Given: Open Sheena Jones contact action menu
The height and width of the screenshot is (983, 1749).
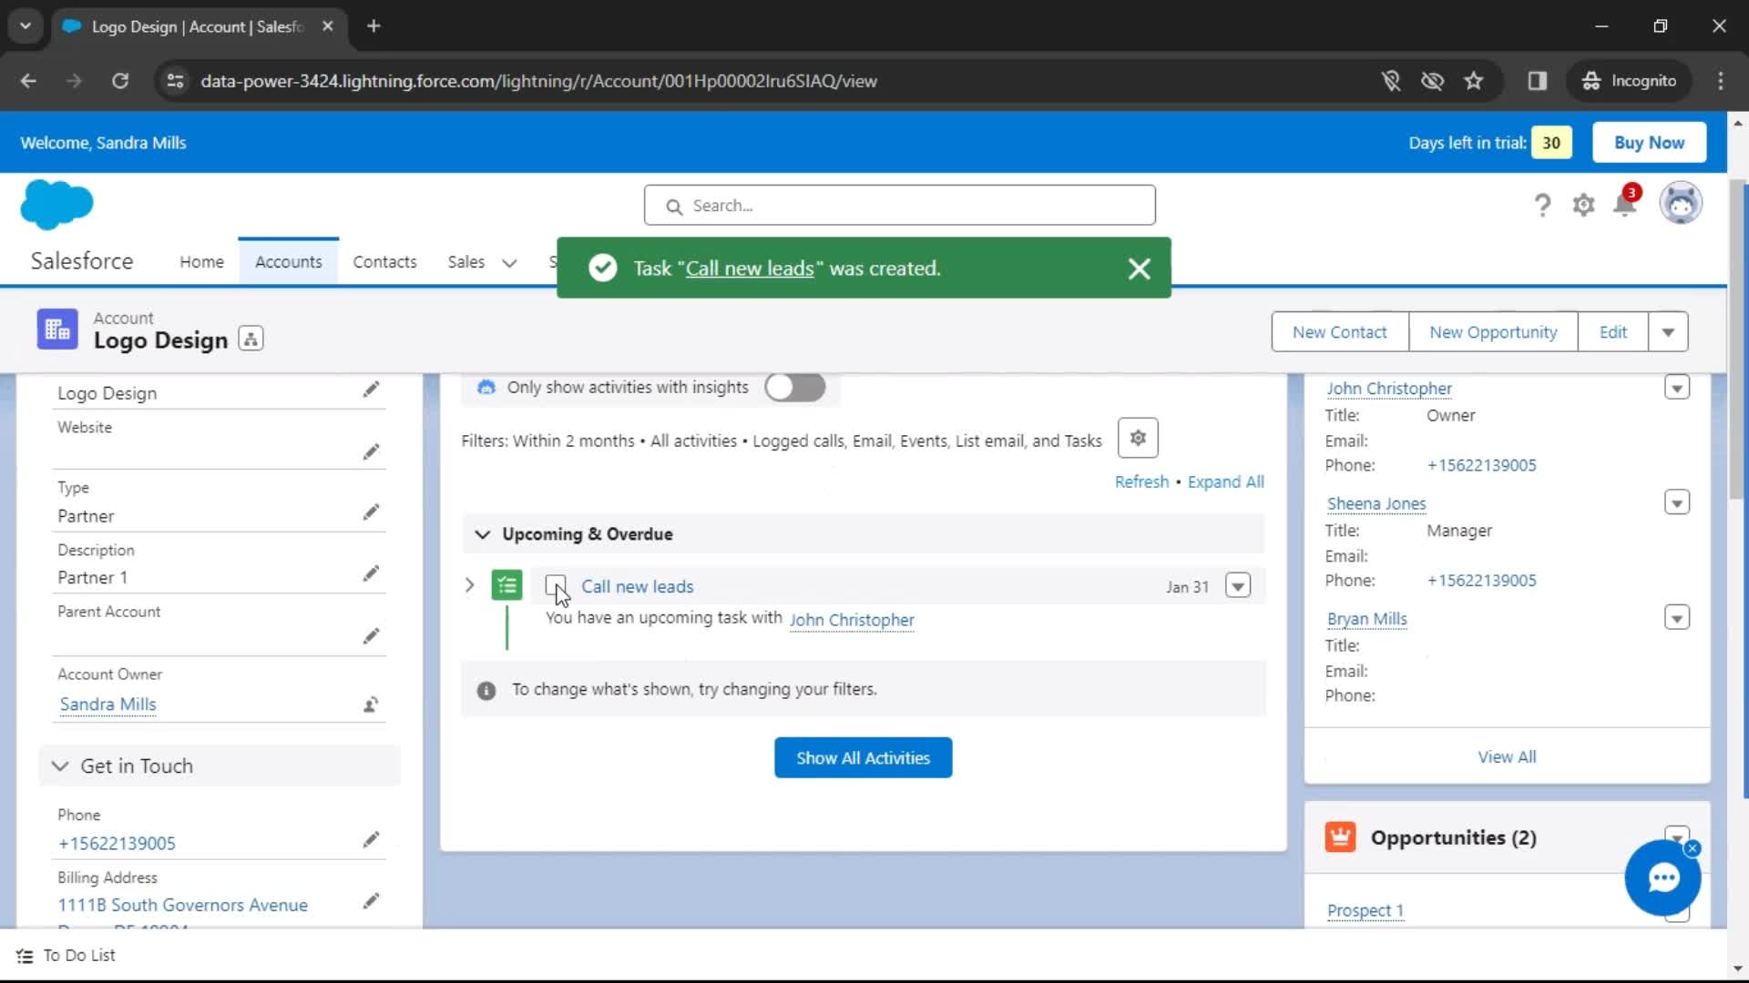Looking at the screenshot, I should [1677, 502].
